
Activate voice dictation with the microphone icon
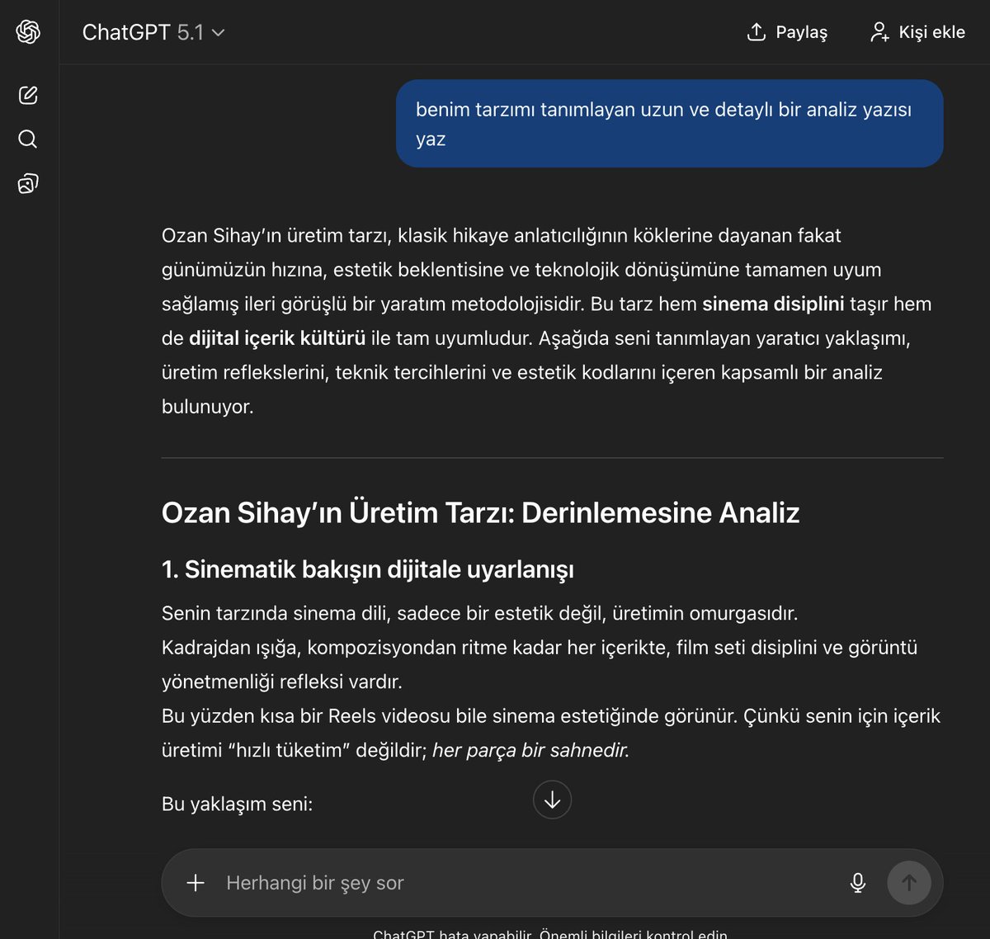coord(859,883)
